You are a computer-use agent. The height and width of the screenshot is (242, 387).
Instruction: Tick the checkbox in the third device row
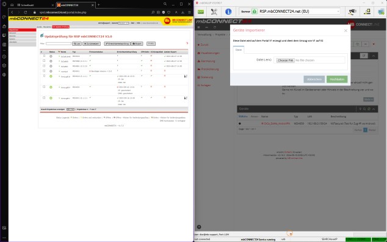click(44, 66)
